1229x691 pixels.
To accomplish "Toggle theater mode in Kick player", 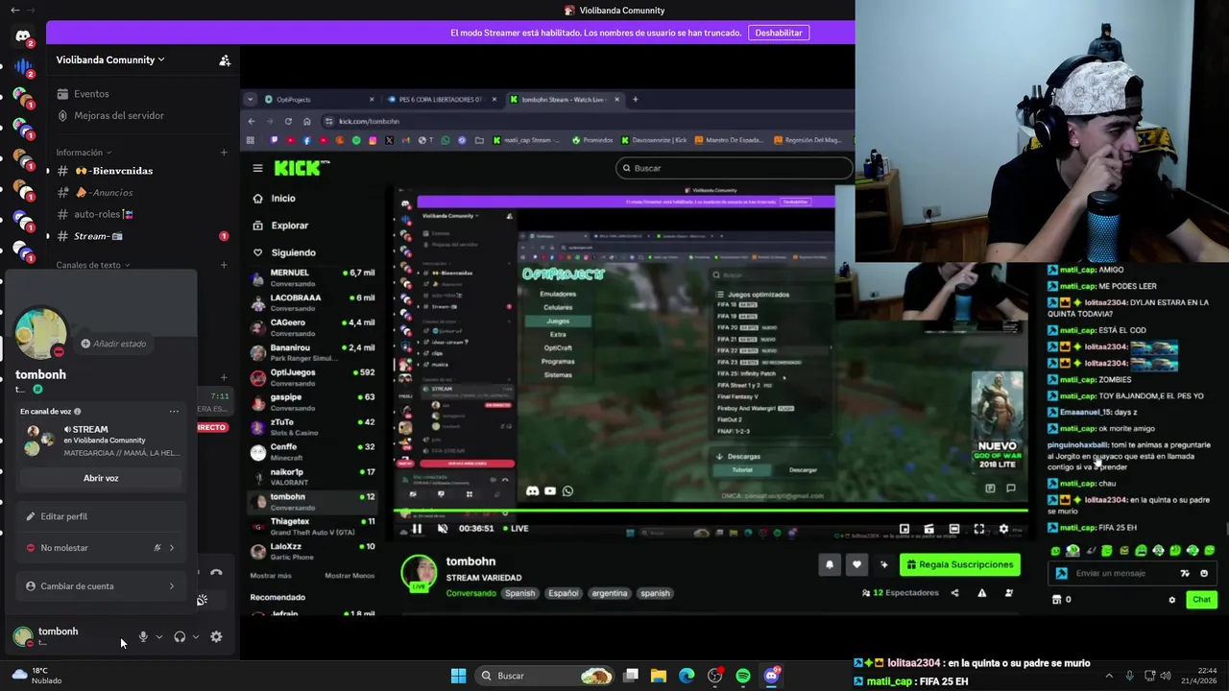I will pyautogui.click(x=954, y=529).
